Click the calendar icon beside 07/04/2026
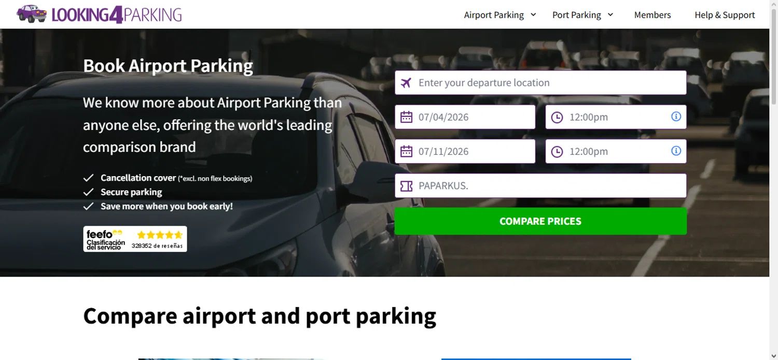 point(407,117)
